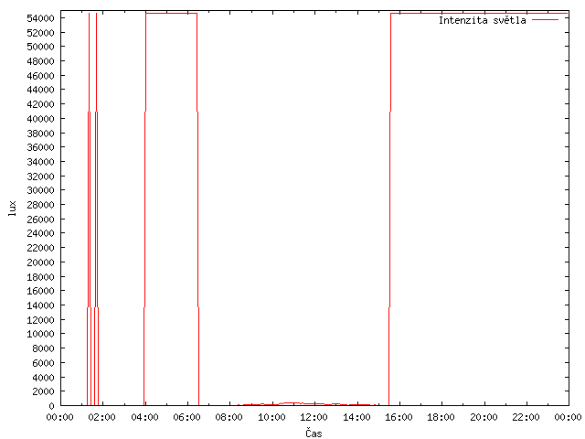The height and width of the screenshot is (439, 585).
Task: Click the time label 10:00
Action: (x=271, y=417)
